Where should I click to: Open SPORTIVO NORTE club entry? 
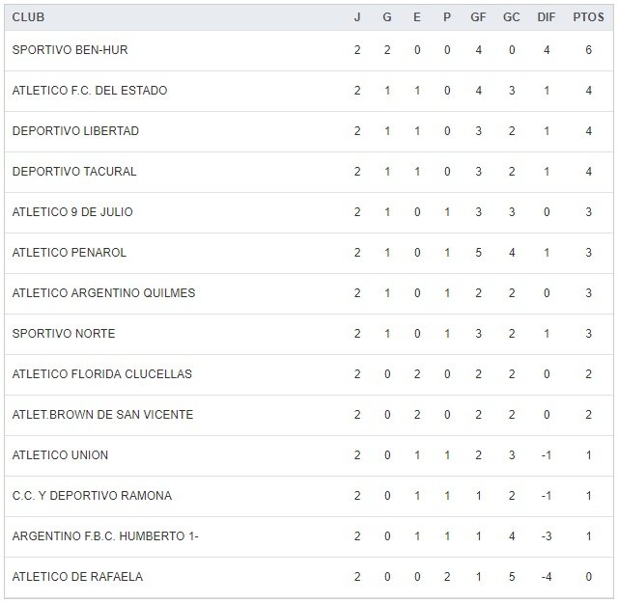click(x=64, y=334)
